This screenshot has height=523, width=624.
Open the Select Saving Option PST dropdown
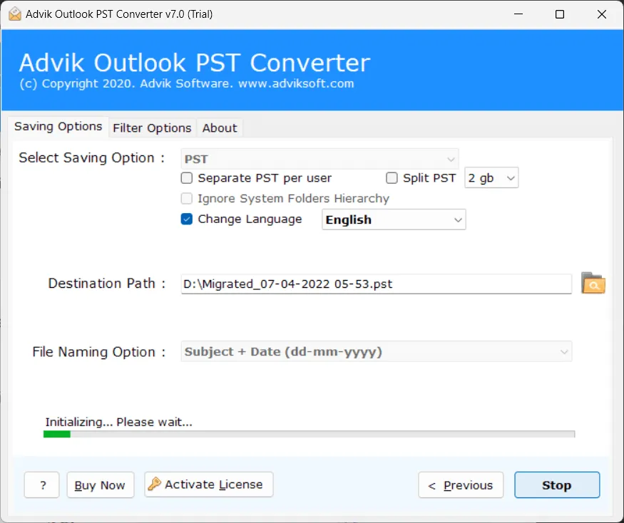pyautogui.click(x=319, y=159)
